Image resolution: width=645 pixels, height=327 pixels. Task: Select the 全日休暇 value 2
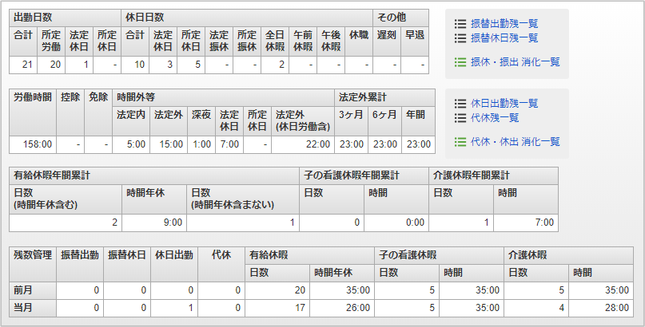point(275,65)
